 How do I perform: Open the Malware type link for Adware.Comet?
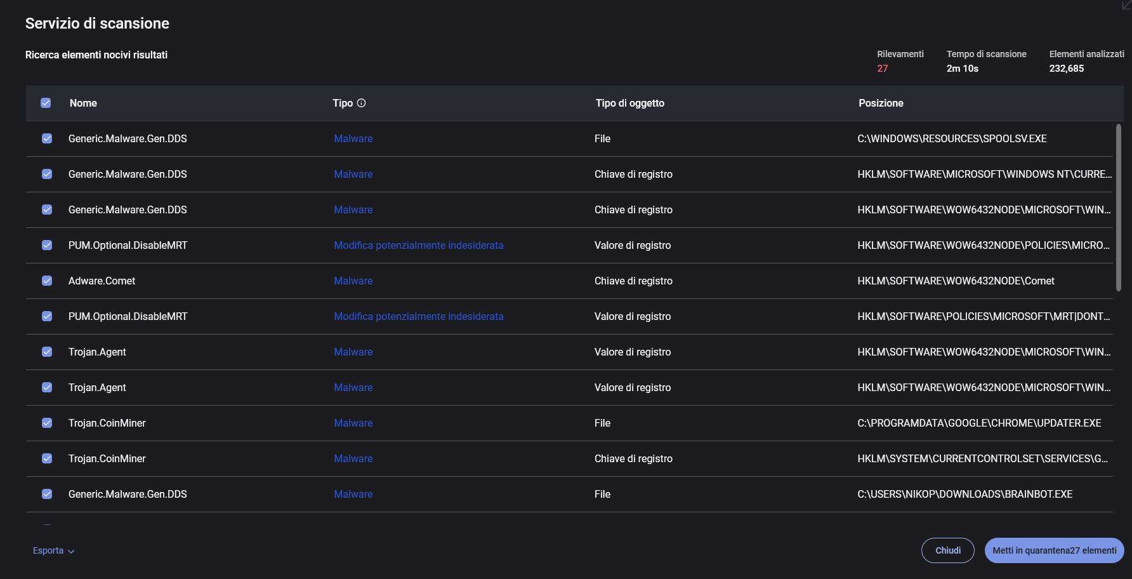(x=353, y=281)
